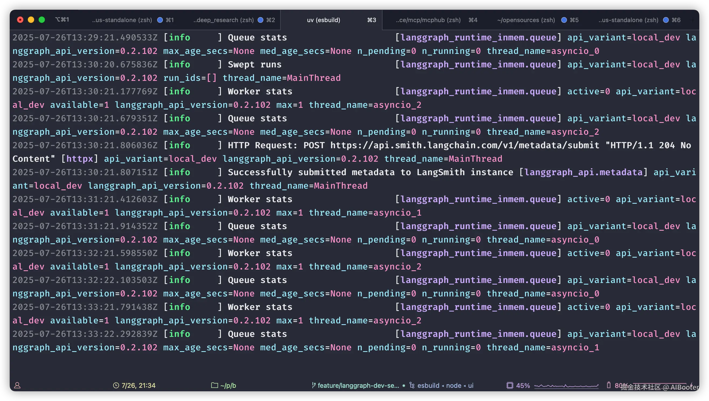Select the active uv (esbuild) tab
Image resolution: width=709 pixels, height=401 pixels.
tap(324, 20)
